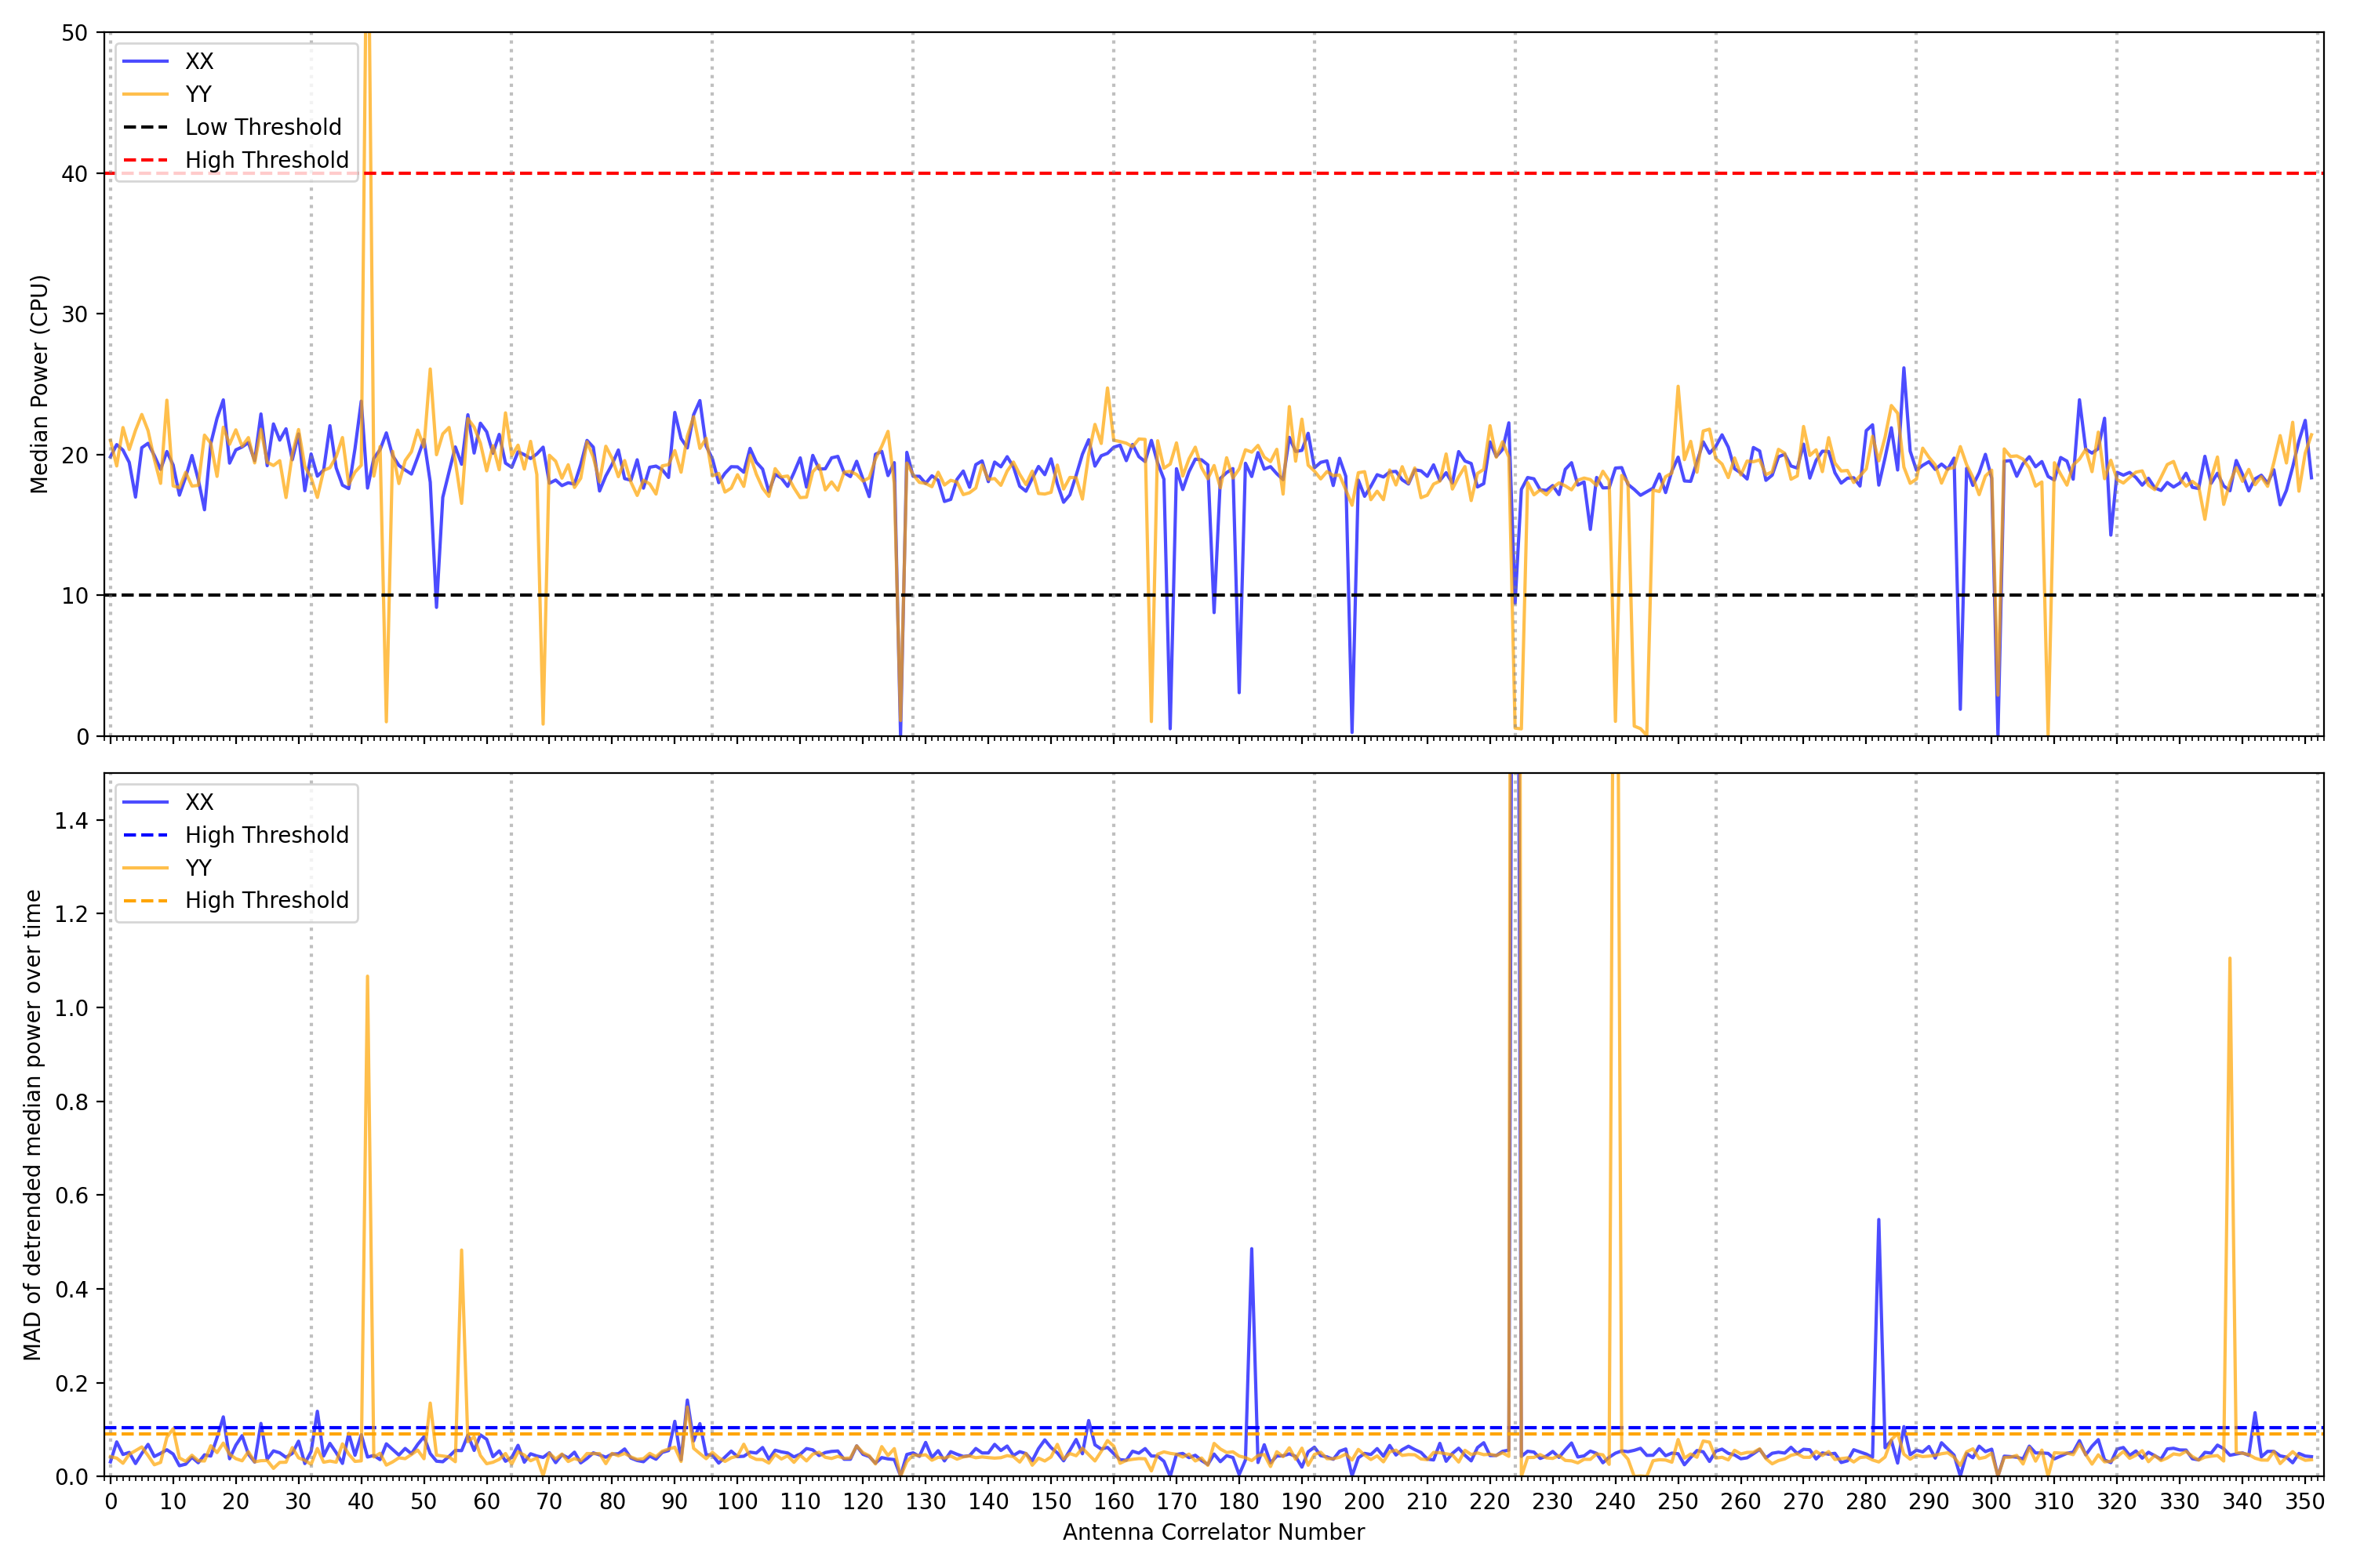Image resolution: width=2353 pixels, height=1568 pixels.
Task: Click the MAD of detrended median power label
Action: click(x=32, y=1125)
